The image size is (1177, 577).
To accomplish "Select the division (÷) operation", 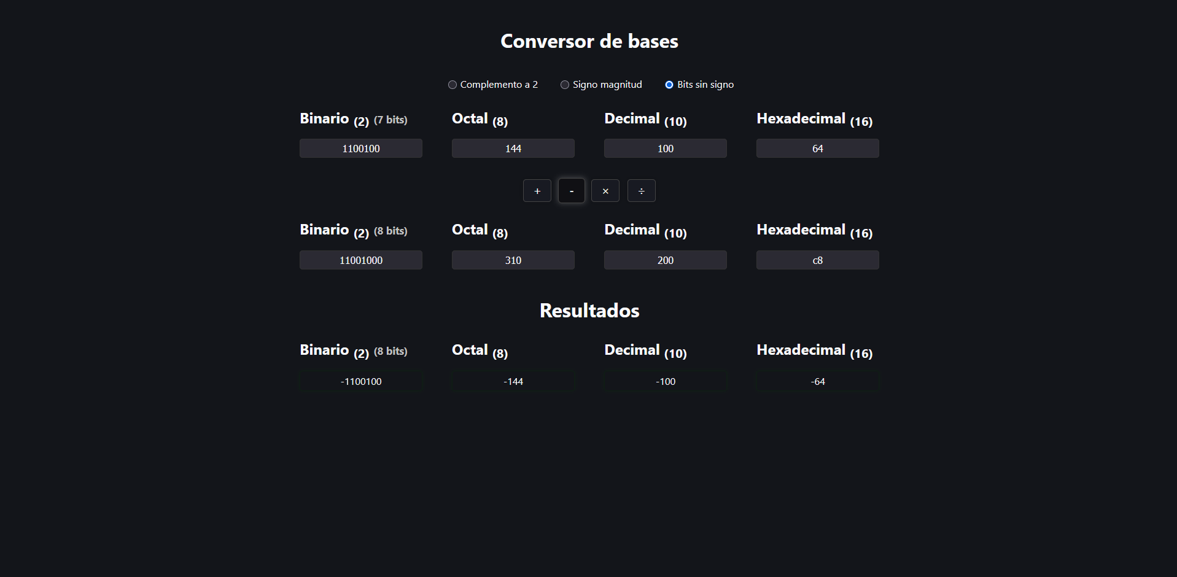I will click(x=641, y=190).
